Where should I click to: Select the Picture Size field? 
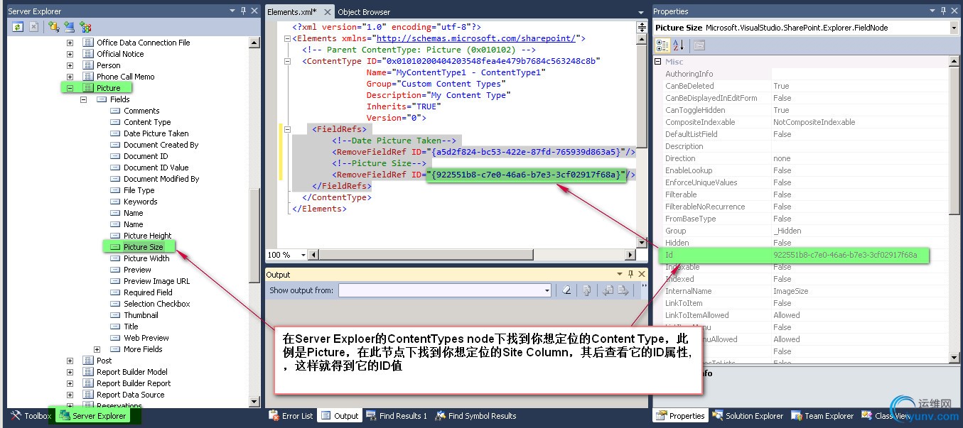pos(143,247)
